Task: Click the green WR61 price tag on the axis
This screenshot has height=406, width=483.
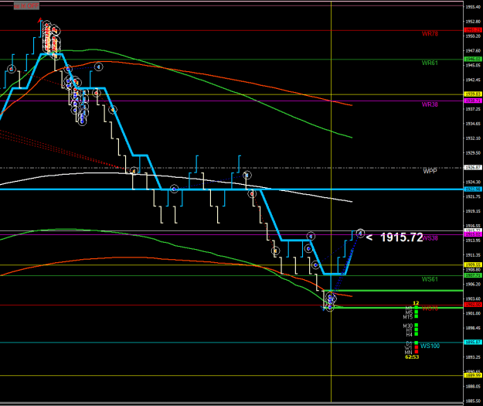Action: [473, 60]
